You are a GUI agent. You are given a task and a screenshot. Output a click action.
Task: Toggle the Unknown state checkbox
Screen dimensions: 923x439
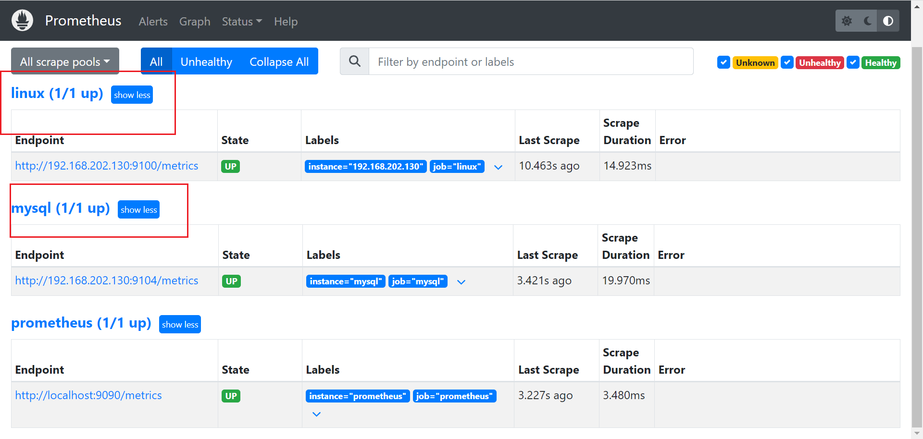pyautogui.click(x=723, y=62)
